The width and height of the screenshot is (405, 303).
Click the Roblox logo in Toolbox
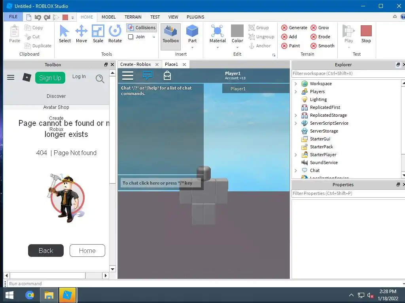coord(26,77)
